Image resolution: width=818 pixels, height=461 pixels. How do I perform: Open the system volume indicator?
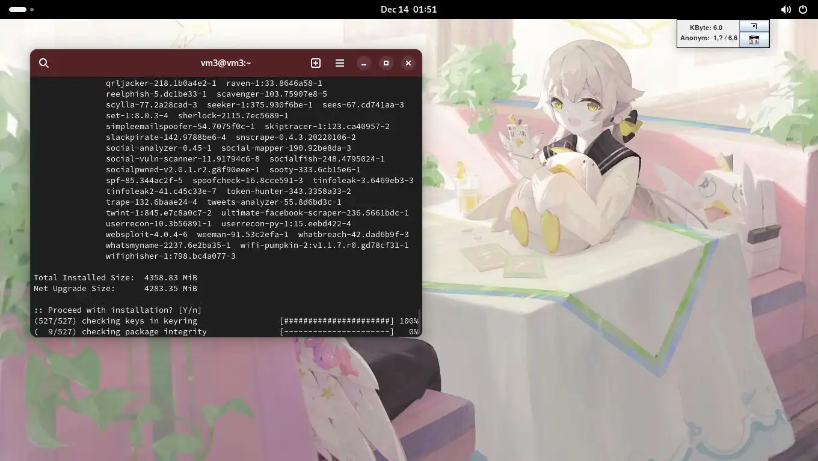(786, 10)
